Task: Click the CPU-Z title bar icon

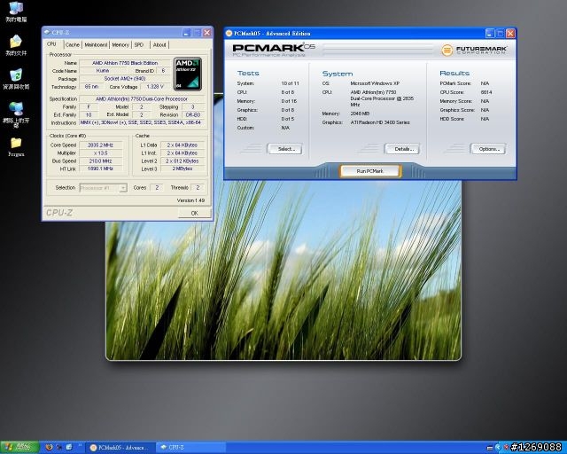Action: [x=47, y=32]
